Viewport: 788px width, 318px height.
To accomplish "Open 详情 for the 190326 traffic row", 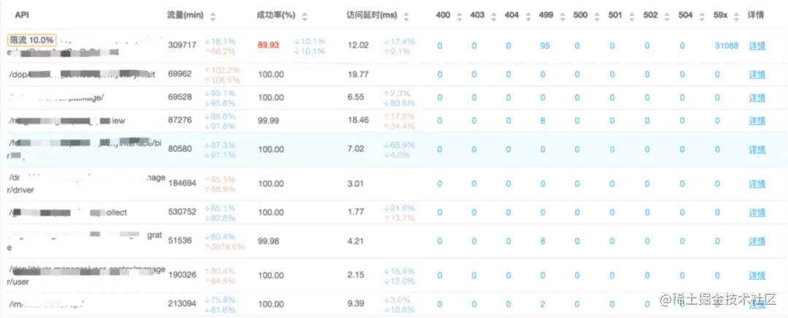I will pos(757,276).
